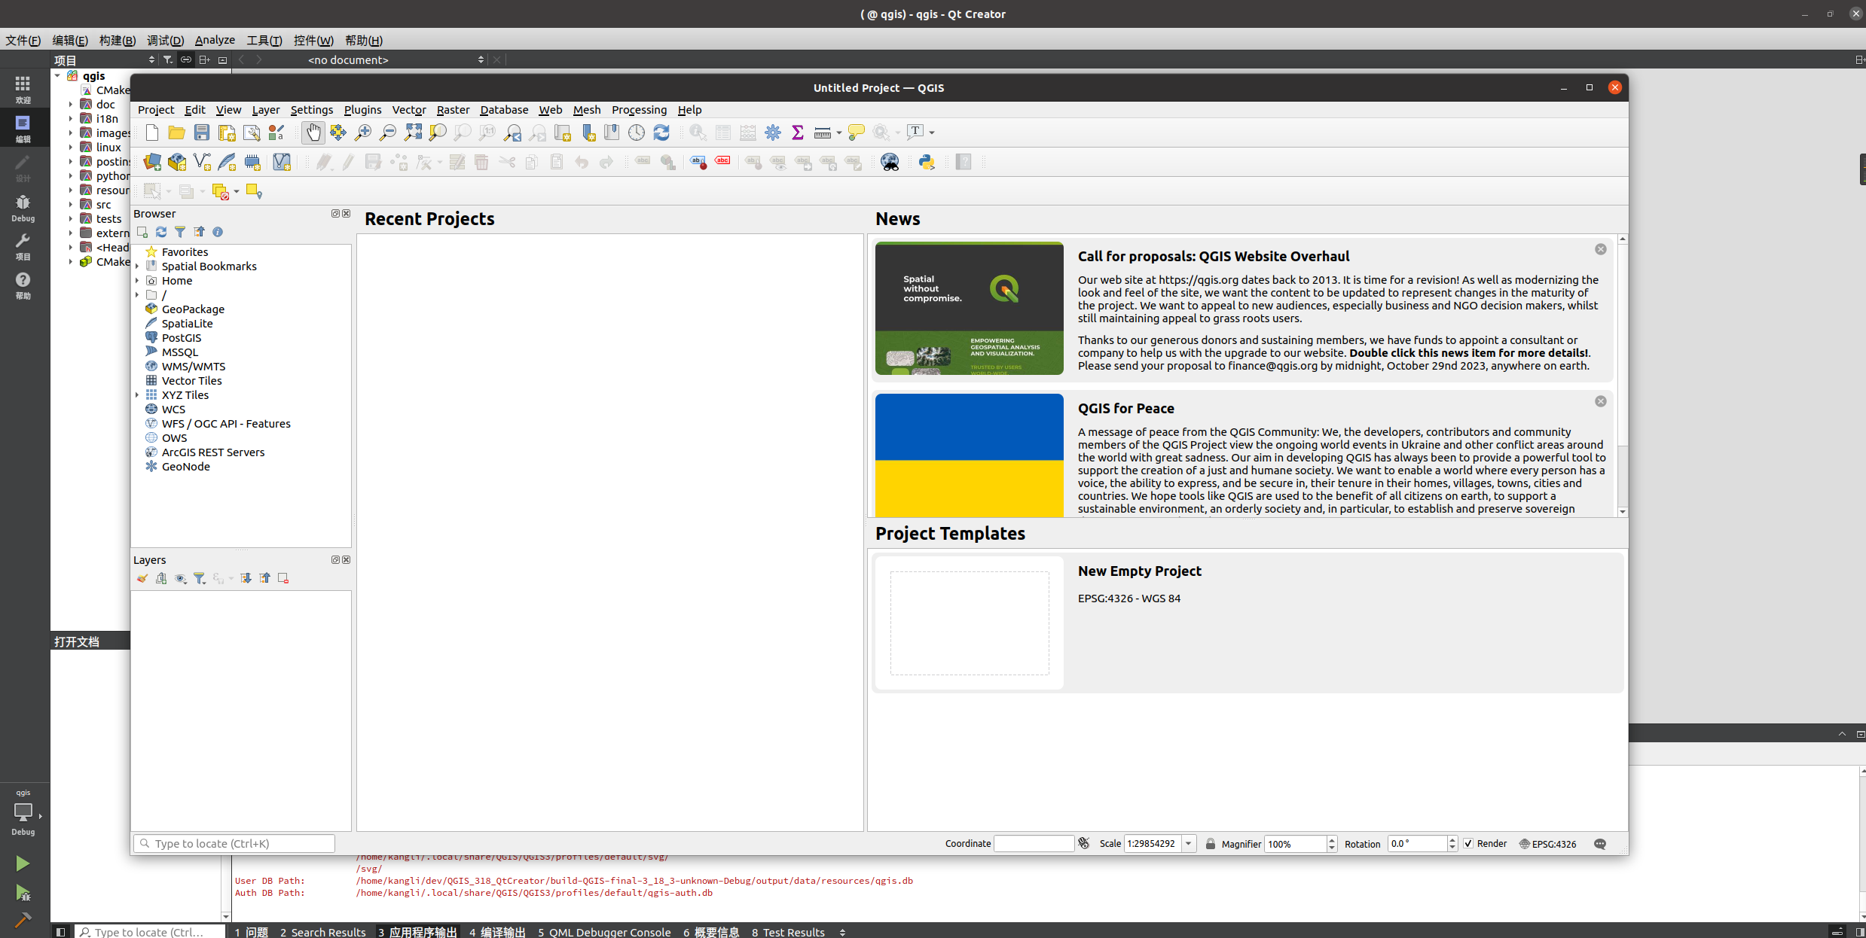Create a new project with the blank page icon

pyautogui.click(x=152, y=132)
